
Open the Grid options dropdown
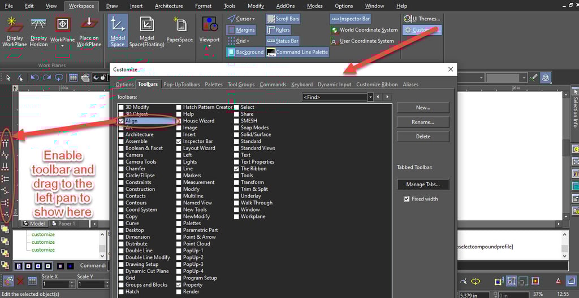point(248,41)
